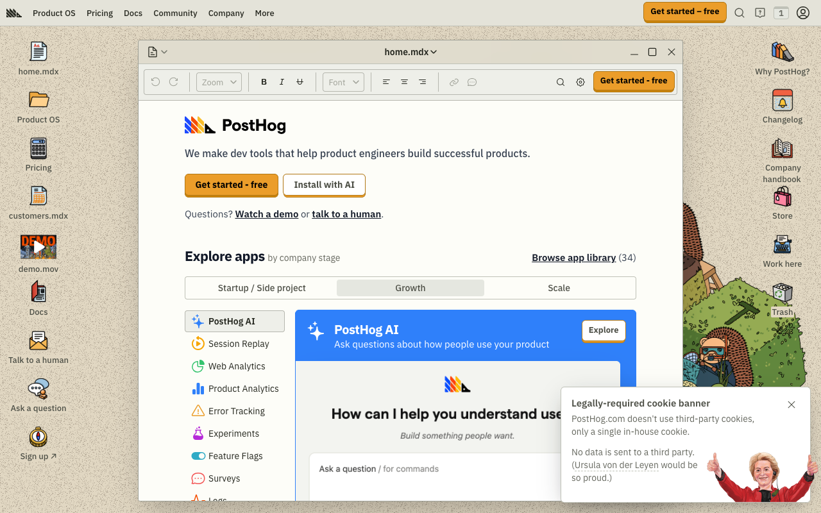Viewport: 821px width, 513px height.
Task: Click the Watch a demo link
Action: coord(267,214)
